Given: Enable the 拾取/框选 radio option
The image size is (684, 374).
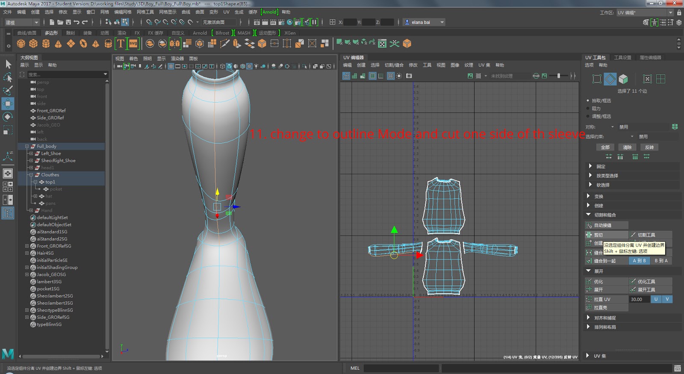Looking at the screenshot, I should [588, 101].
